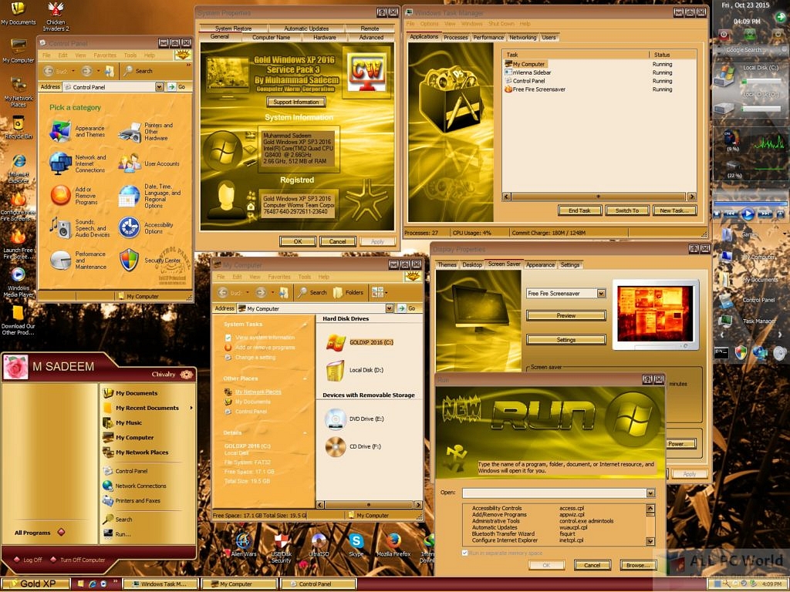Click the sidebar Games shortcut

tap(740, 234)
